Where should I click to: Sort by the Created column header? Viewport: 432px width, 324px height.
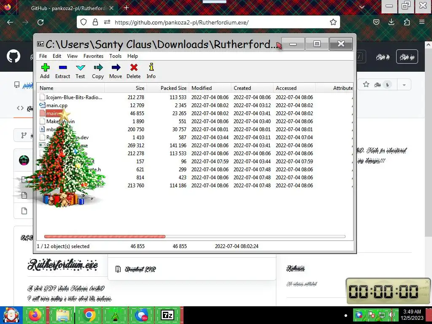tap(252, 88)
